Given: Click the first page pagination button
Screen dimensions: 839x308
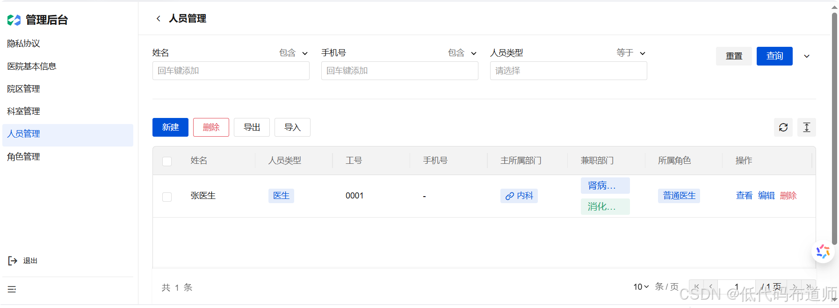Looking at the screenshot, I should coord(696,286).
